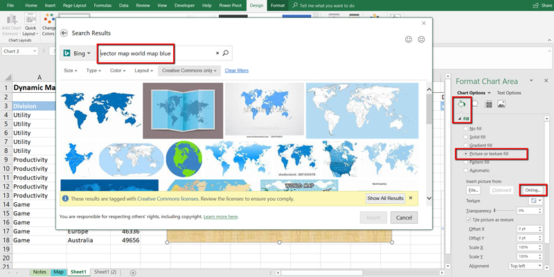This screenshot has height=277, width=554.
Task: Click the magnifier search icon
Action: [226, 53]
